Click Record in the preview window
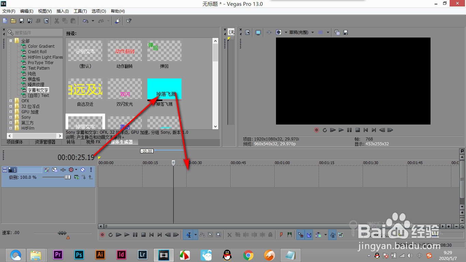This screenshot has height=262, width=466. pyautogui.click(x=316, y=130)
